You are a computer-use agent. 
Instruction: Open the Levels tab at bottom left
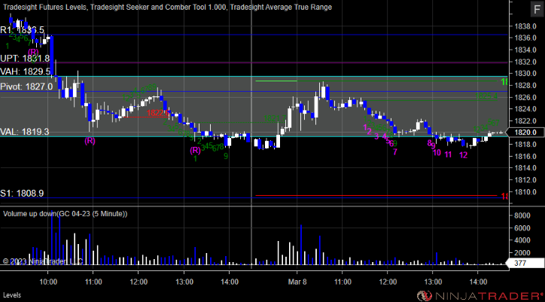13,295
